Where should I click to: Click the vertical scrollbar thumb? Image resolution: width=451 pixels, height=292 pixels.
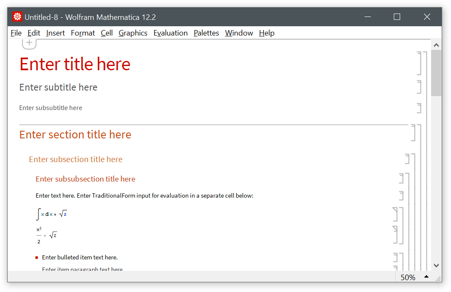[x=436, y=73]
